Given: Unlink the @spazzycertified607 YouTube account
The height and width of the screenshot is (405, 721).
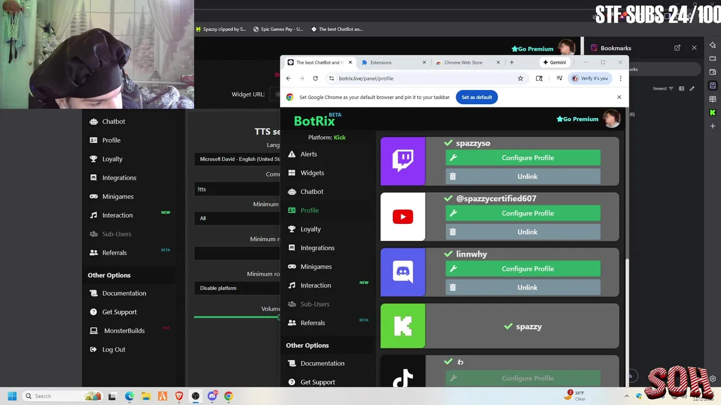Looking at the screenshot, I should click(x=523, y=232).
